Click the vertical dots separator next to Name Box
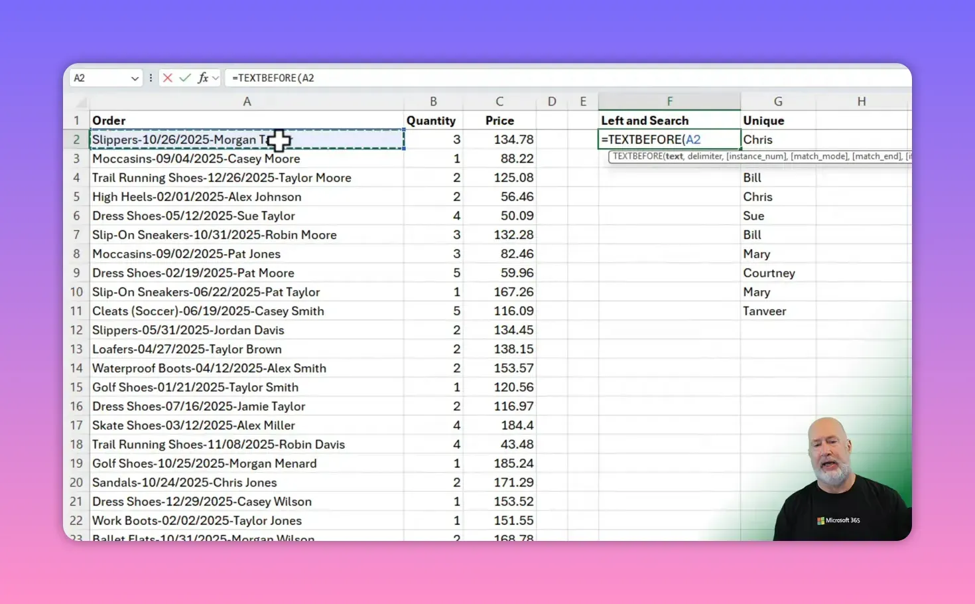Image resolution: width=975 pixels, height=604 pixels. tap(151, 78)
